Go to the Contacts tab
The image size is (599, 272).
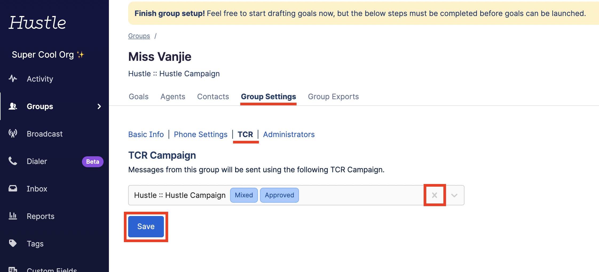213,97
